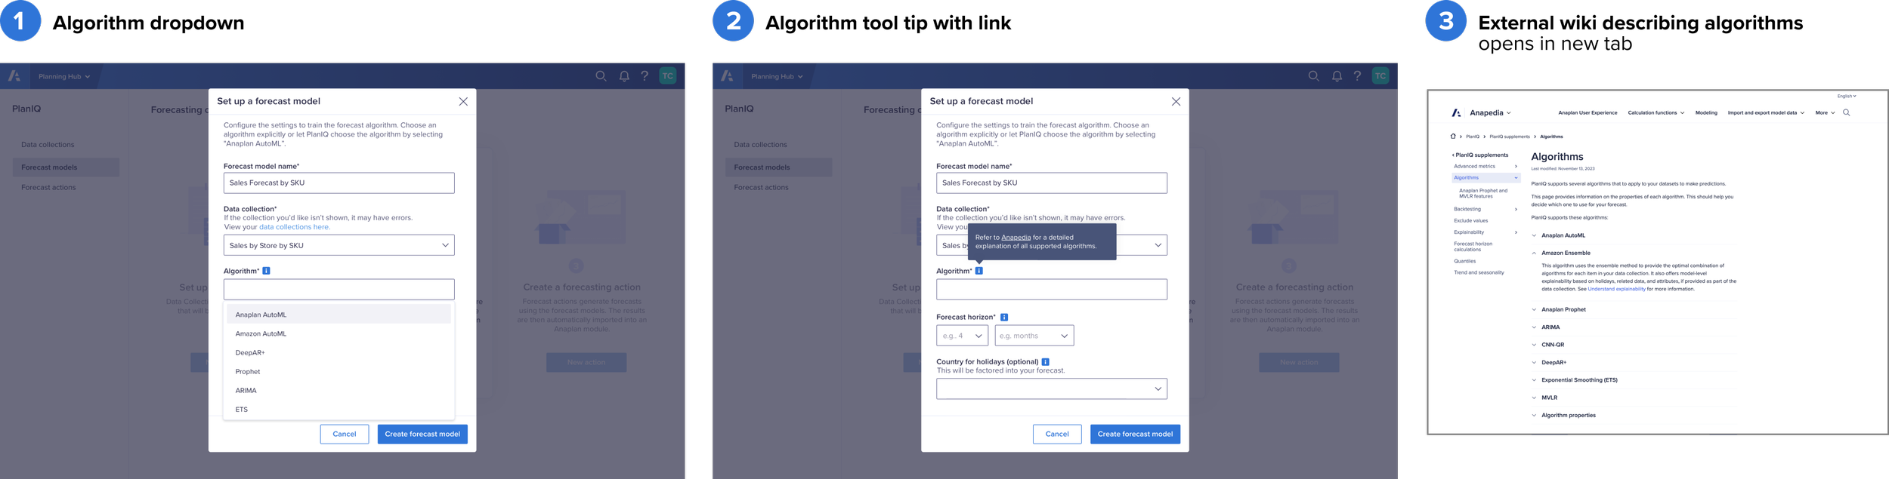Screen dimensions: 1889x479
Task: Click the help question mark in the Algorithm dropdown panel
Action: 645,76
